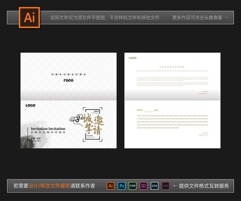The image size is (241, 201).
Task: Click the 若需要 text in bottom banner
Action: coord(21,186)
